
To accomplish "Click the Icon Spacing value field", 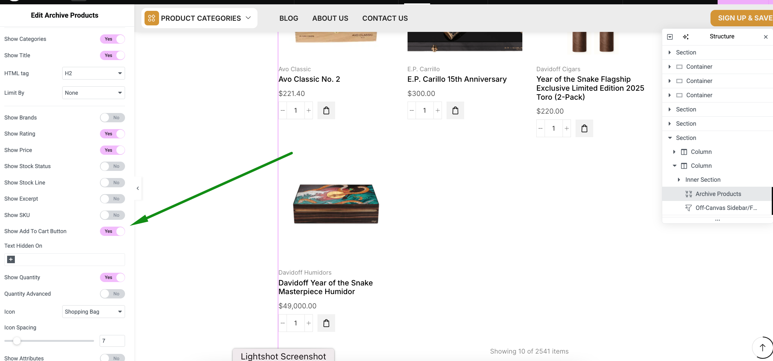I will 112,341.
